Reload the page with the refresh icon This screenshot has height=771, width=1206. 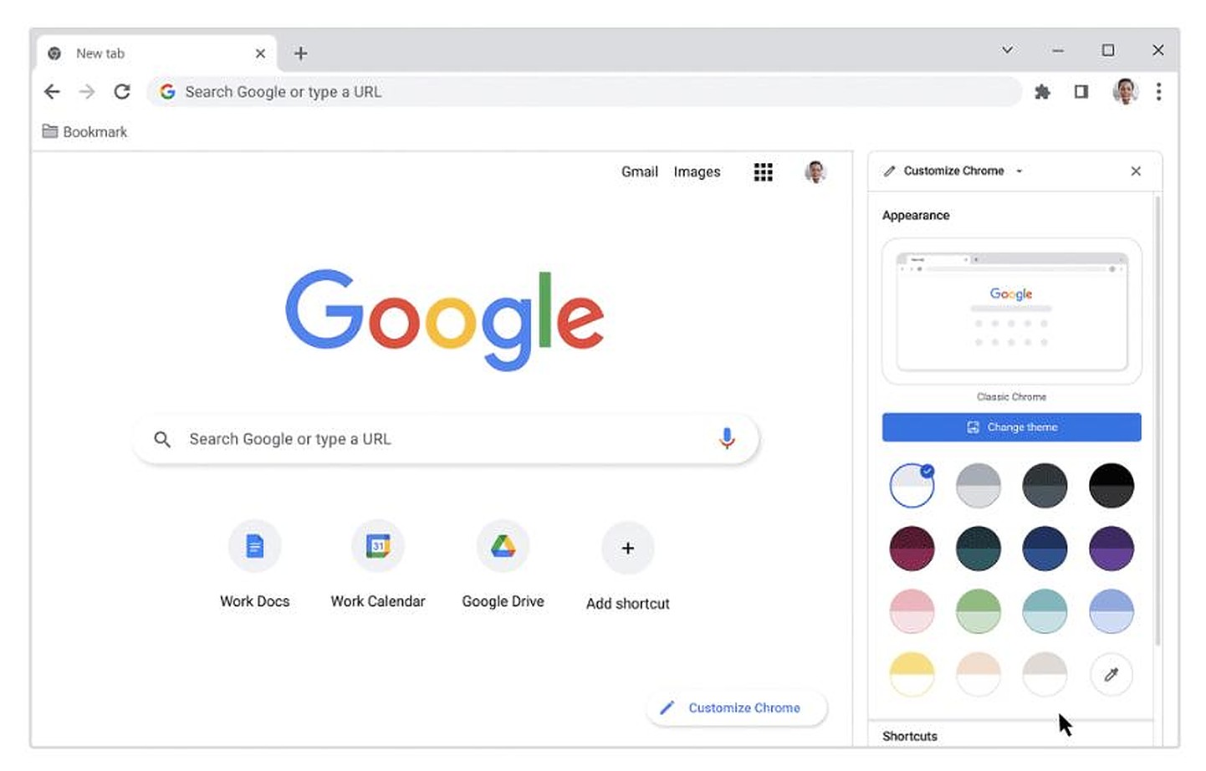(122, 92)
